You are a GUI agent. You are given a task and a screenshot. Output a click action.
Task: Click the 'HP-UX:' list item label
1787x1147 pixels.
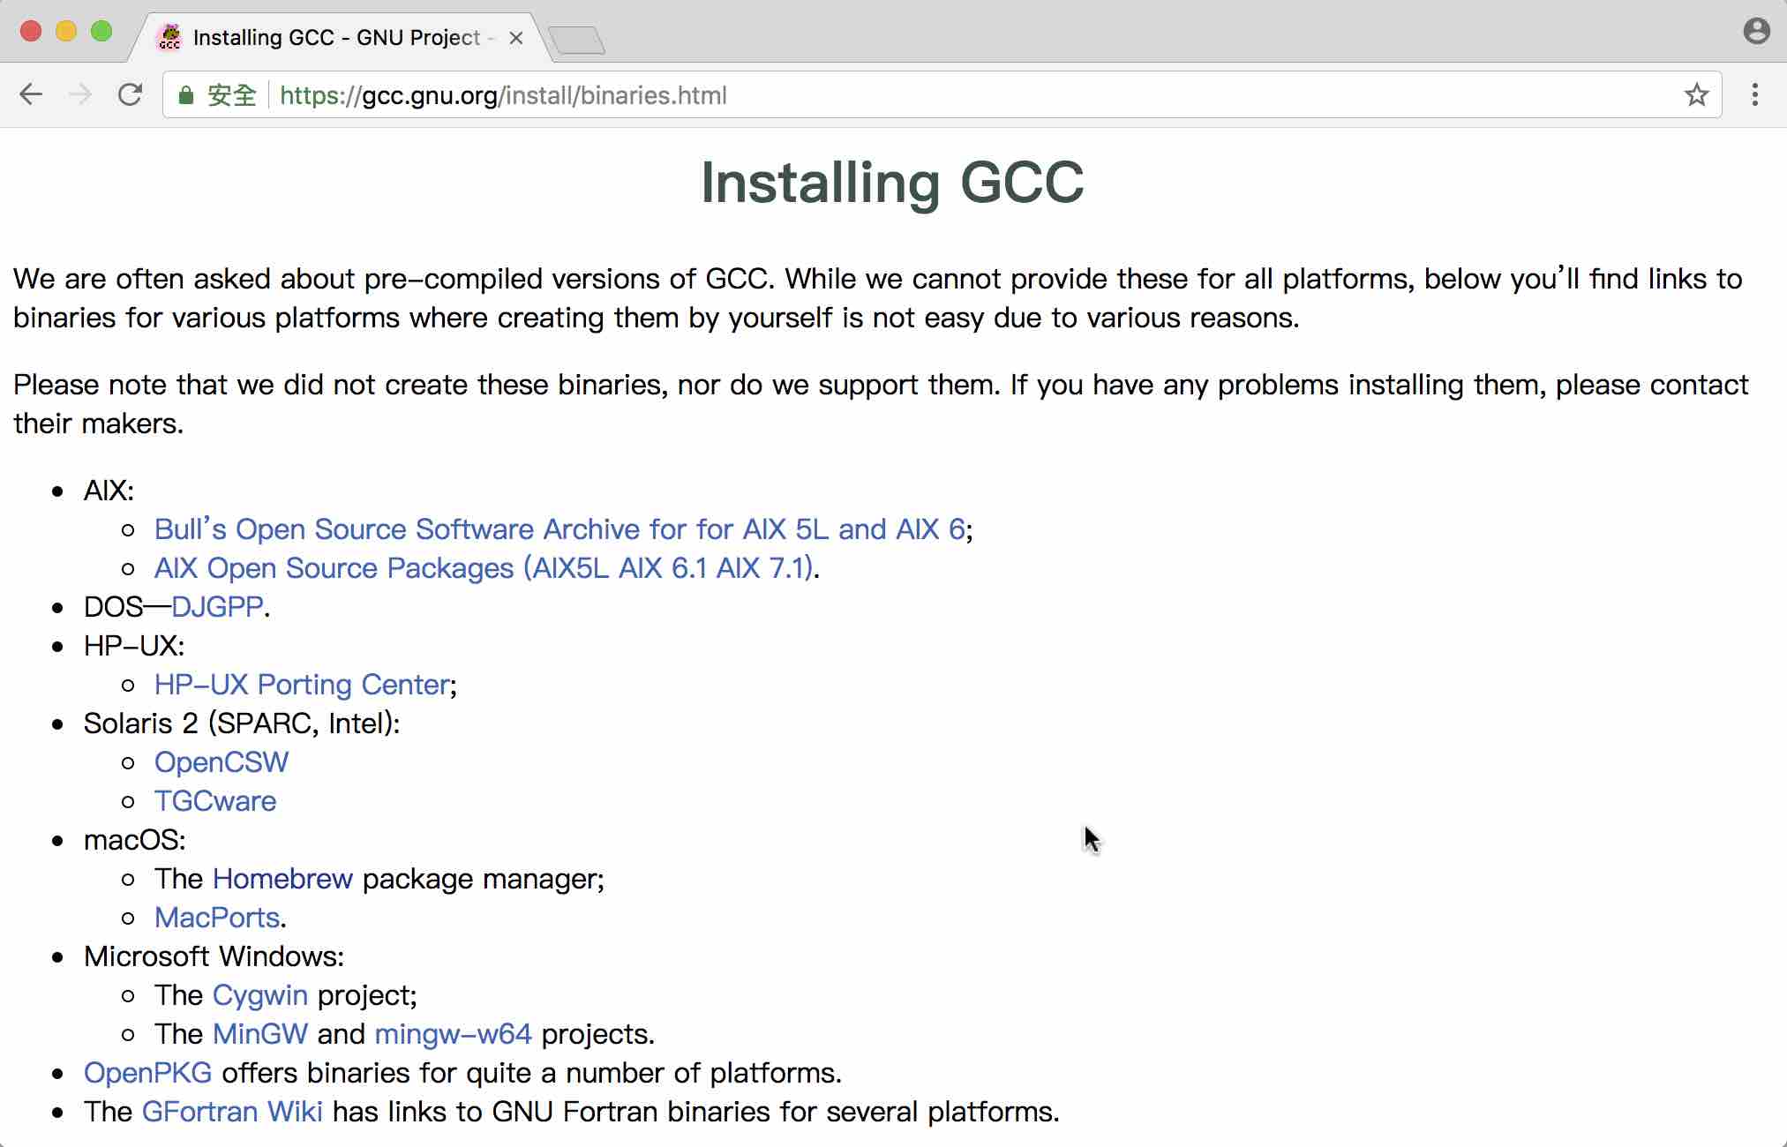pos(134,646)
